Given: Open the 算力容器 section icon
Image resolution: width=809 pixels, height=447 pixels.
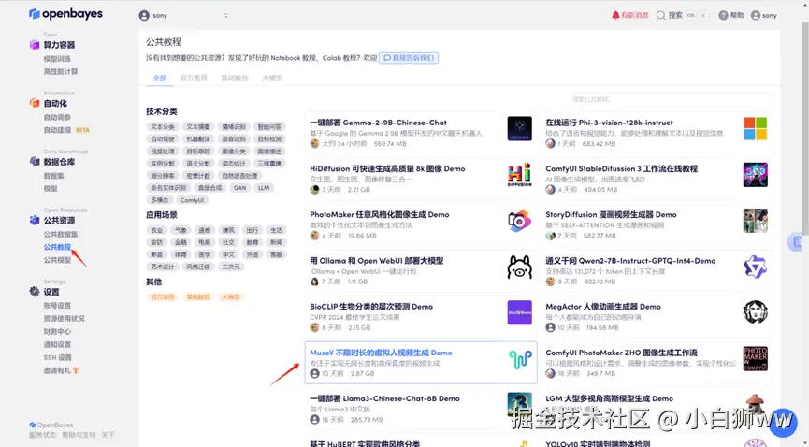Looking at the screenshot, I should tap(35, 45).
